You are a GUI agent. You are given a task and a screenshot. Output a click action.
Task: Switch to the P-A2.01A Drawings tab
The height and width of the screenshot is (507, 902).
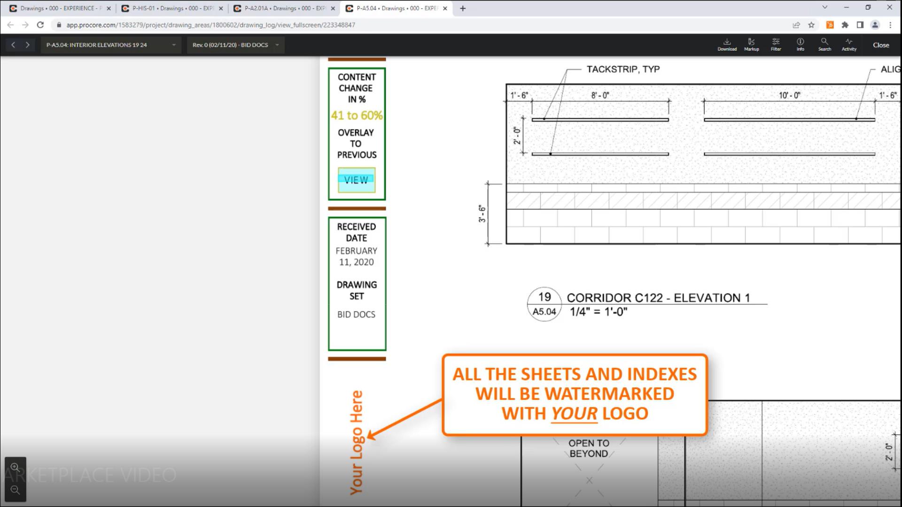[284, 8]
